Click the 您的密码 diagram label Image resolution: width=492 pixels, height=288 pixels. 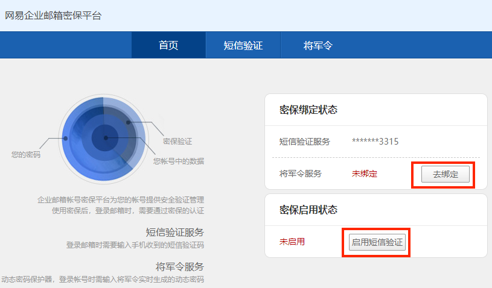coord(26,154)
